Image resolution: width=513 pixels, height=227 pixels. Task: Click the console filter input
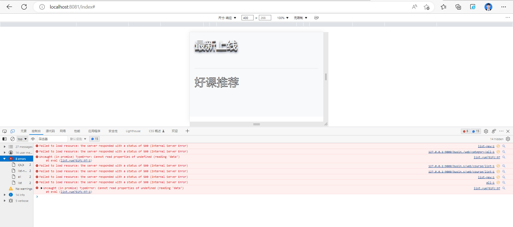tap(53, 139)
